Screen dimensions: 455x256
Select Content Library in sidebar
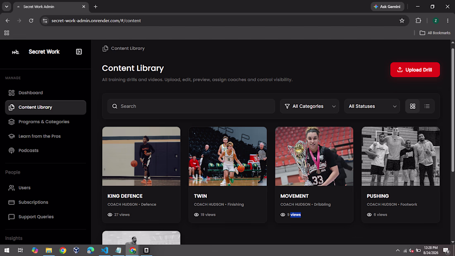pos(45,107)
